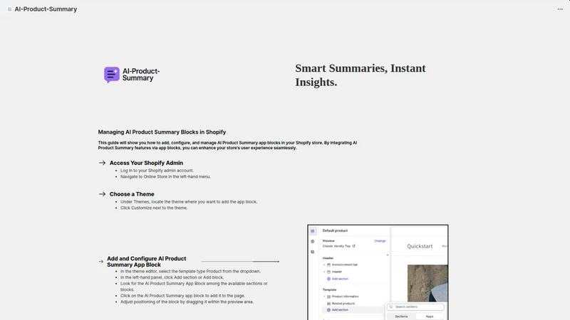
Task: Click the magnifier icon in Search sections
Action: click(x=391, y=307)
